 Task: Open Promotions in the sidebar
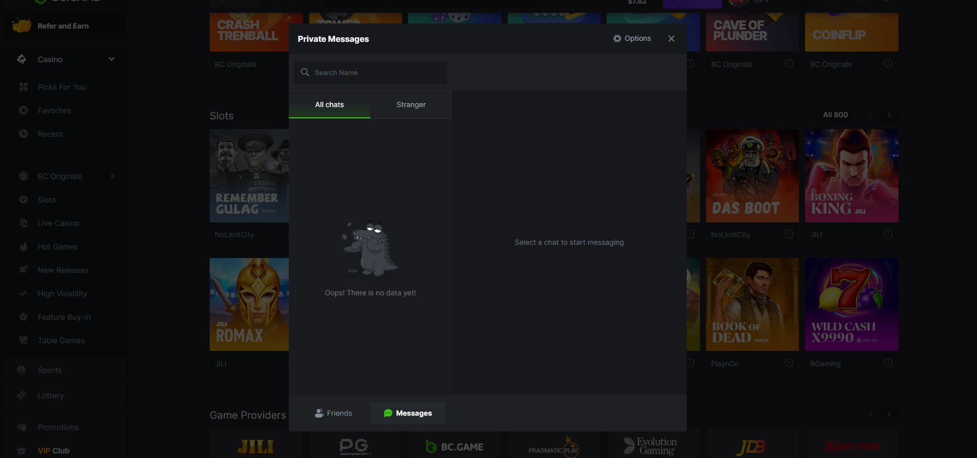coord(58,427)
